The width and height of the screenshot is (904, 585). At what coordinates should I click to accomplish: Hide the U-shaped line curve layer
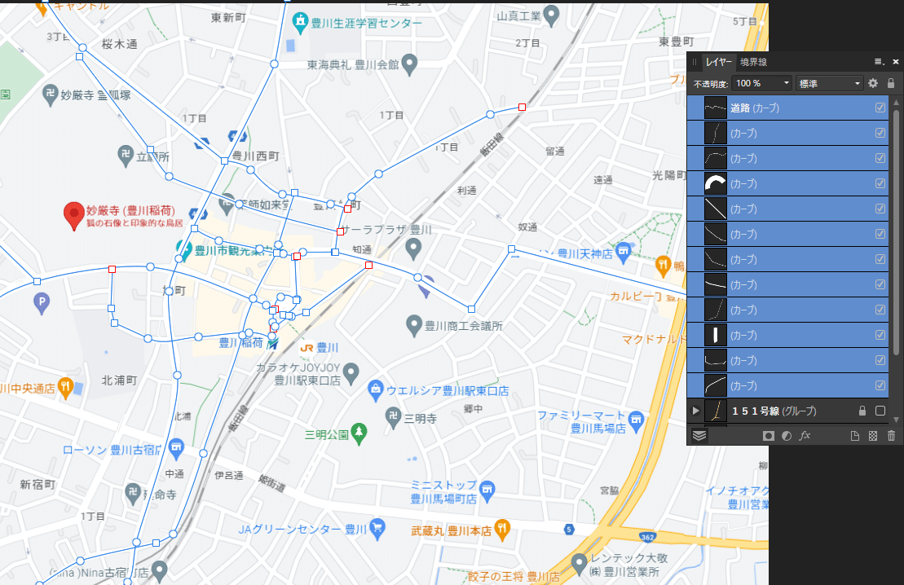[880, 360]
